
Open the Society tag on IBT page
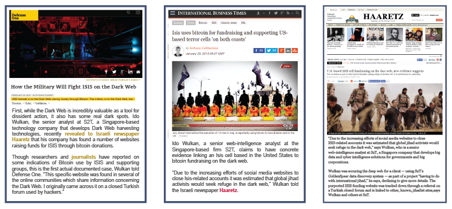point(178,23)
